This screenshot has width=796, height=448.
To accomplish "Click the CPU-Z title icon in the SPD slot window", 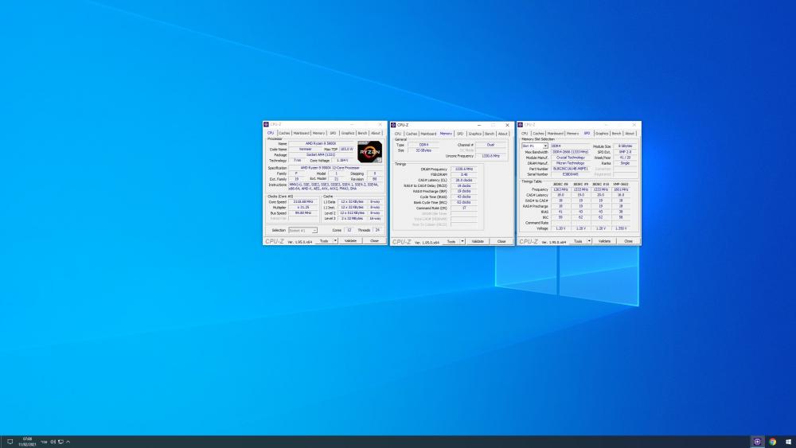I will point(521,125).
